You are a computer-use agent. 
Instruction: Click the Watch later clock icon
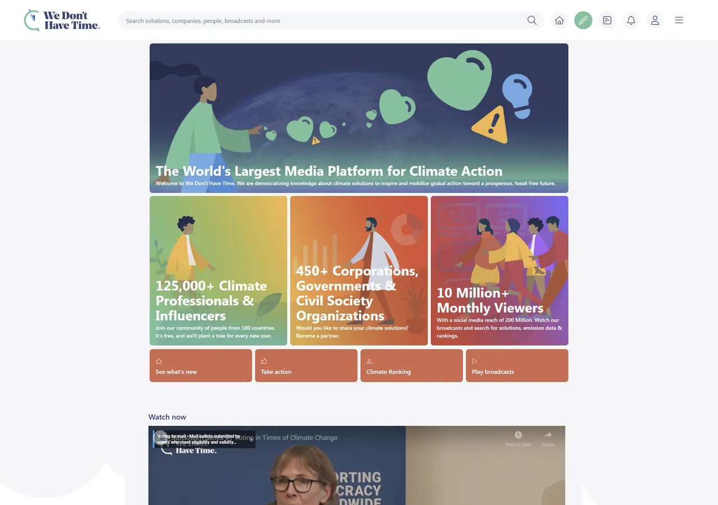tap(518, 435)
